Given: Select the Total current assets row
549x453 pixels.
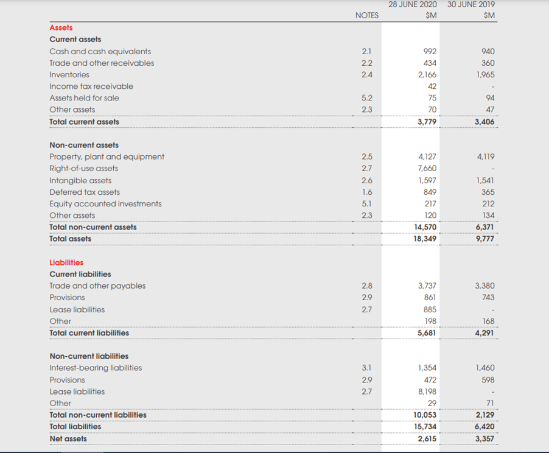Looking at the screenshot, I should coord(83,121).
